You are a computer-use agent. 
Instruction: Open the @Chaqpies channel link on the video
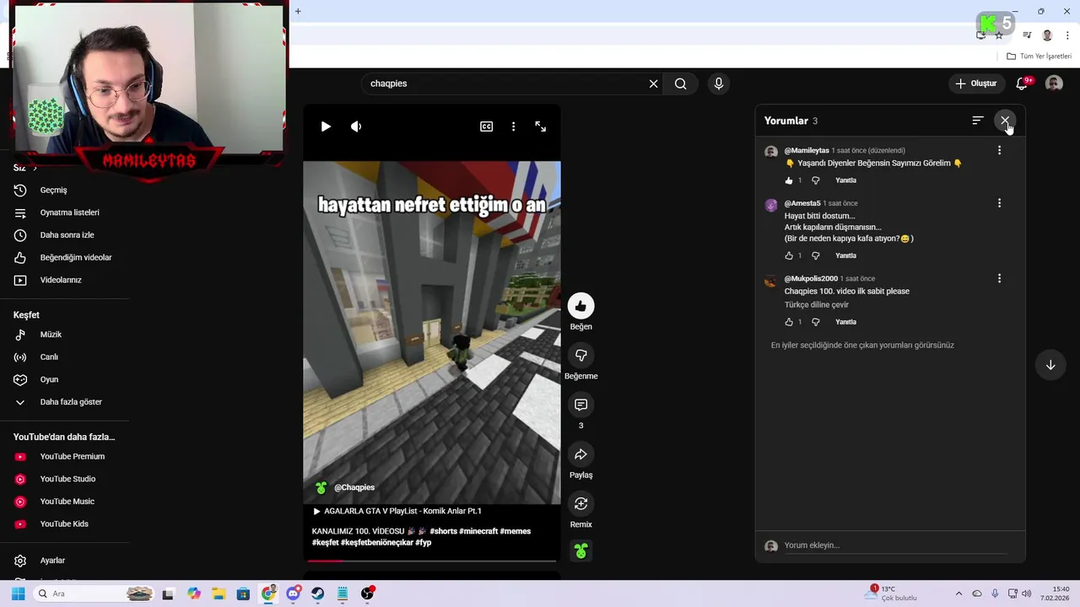tap(354, 488)
